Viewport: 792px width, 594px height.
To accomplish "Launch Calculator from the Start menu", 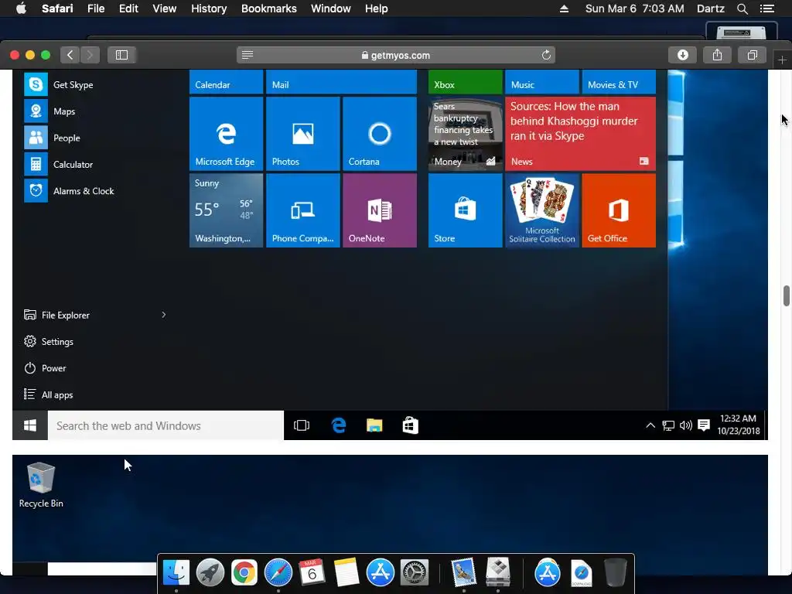I will point(59,164).
